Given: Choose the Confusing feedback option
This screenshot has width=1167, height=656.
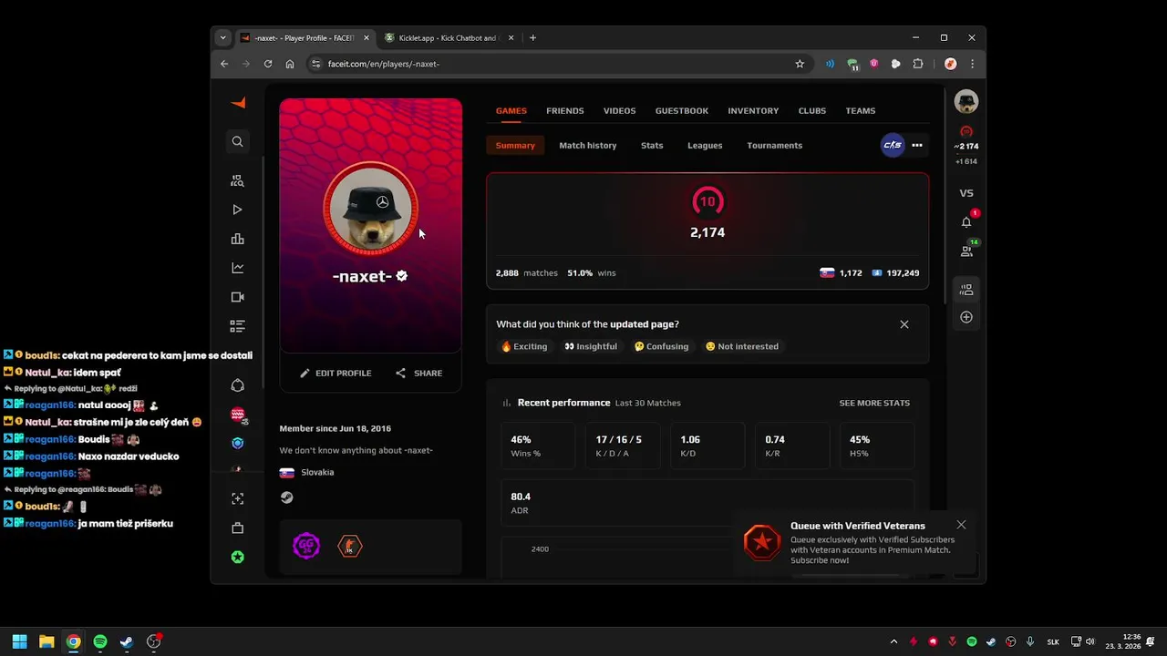Looking at the screenshot, I should pyautogui.click(x=661, y=346).
